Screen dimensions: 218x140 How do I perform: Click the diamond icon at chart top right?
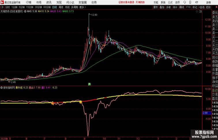tap(197, 11)
